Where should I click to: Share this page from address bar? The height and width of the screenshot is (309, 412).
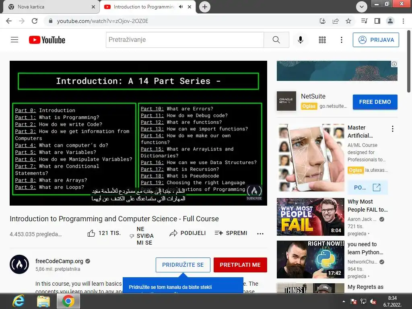[336, 21]
